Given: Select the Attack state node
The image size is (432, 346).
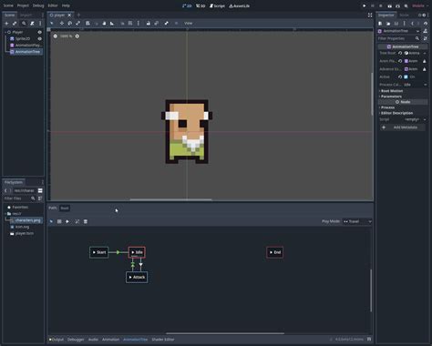Looking at the screenshot, I should click(137, 277).
